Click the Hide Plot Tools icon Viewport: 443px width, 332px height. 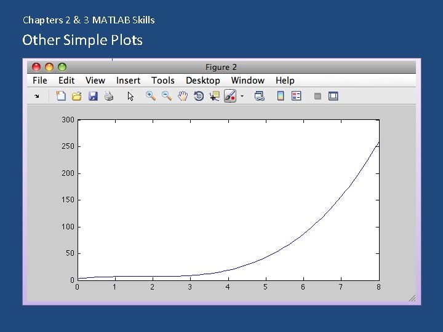coord(317,97)
